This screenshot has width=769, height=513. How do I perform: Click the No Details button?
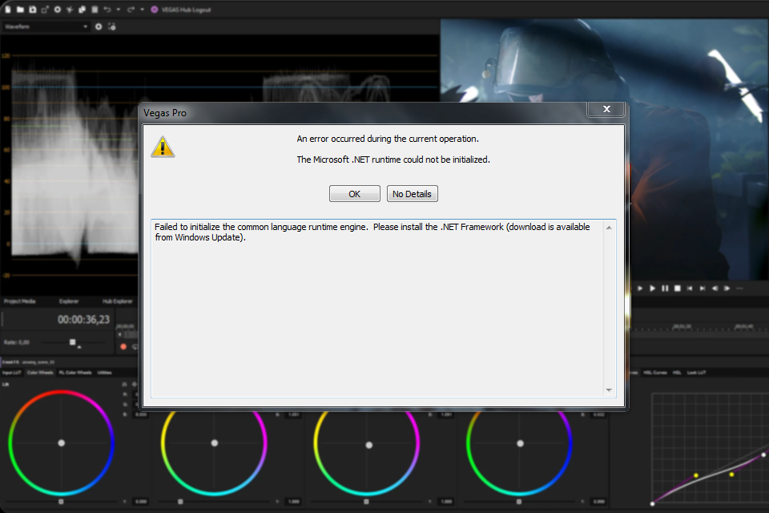pos(412,194)
